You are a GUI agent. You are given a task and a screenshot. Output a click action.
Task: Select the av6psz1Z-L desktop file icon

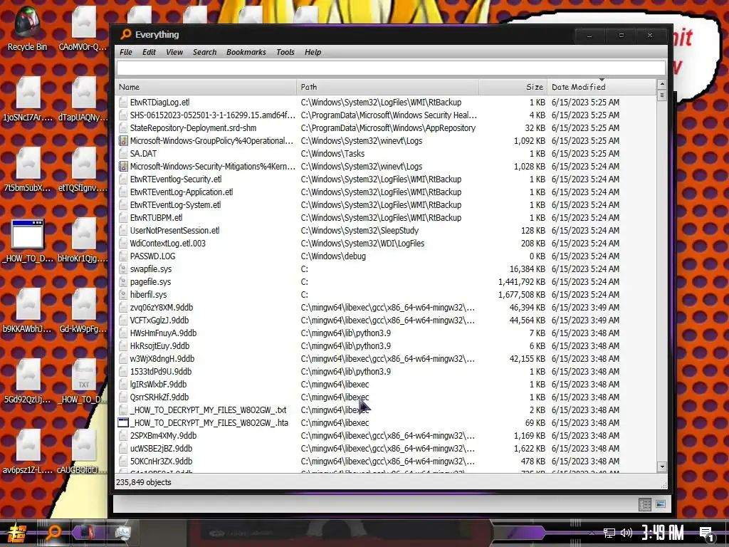click(x=28, y=451)
